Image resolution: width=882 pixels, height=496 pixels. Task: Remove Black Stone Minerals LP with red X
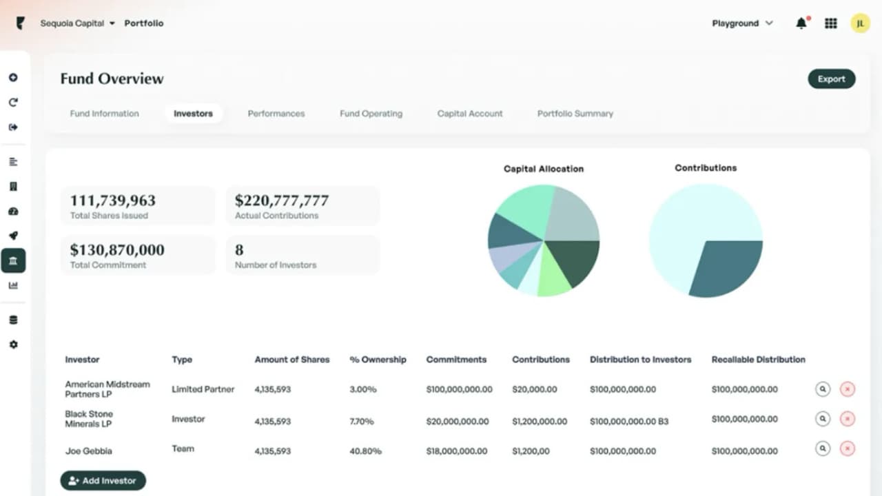pos(847,418)
